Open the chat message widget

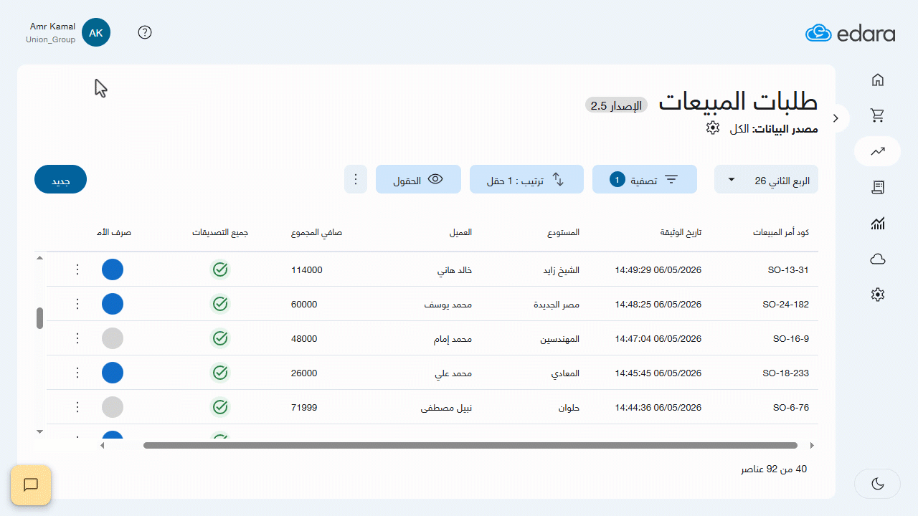coord(31,485)
